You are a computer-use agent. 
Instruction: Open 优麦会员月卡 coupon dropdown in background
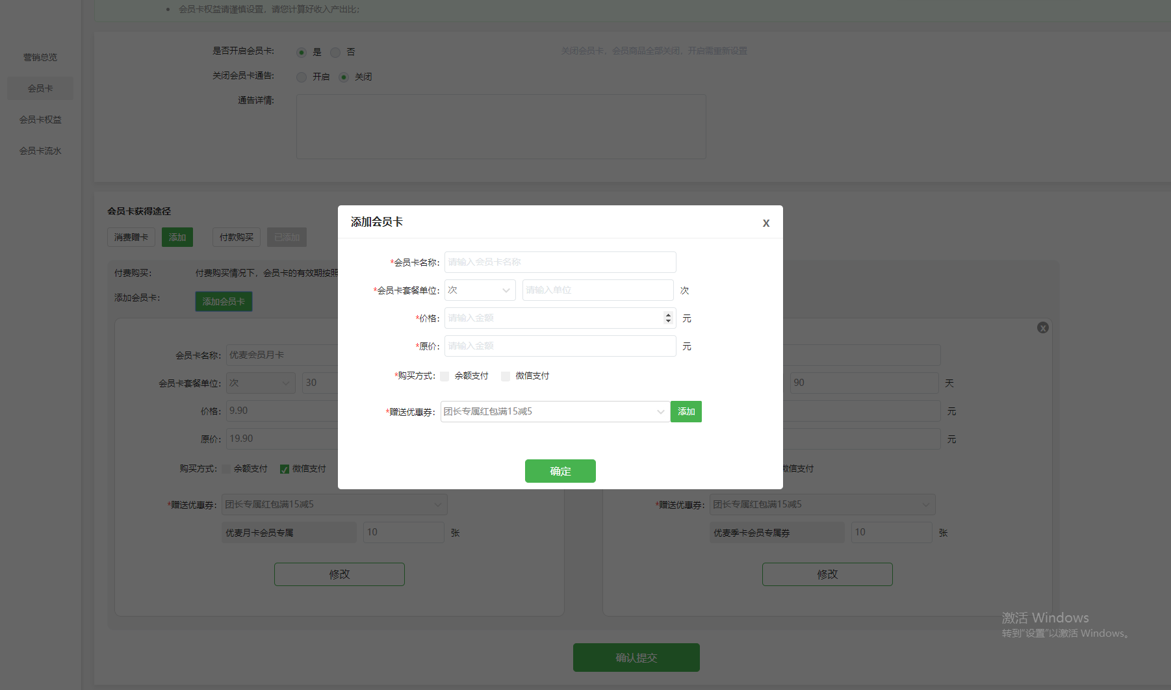point(334,505)
